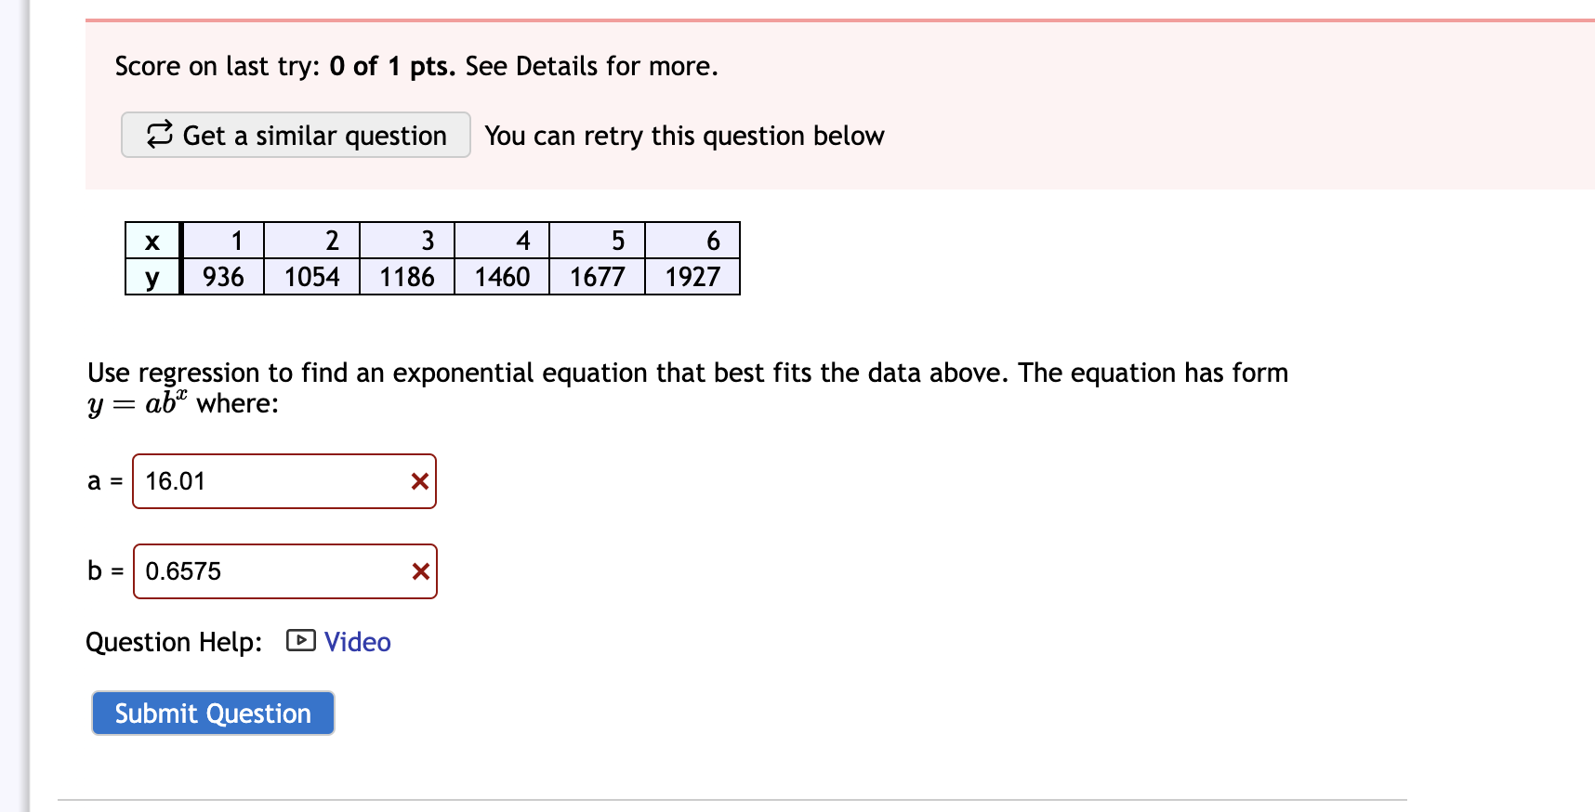1595x812 pixels.
Task: Open the Video help link
Action: tap(357, 641)
